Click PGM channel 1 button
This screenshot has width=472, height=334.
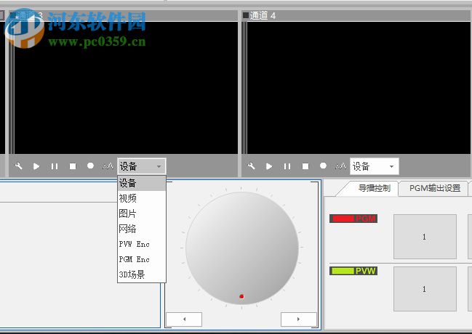coord(425,237)
